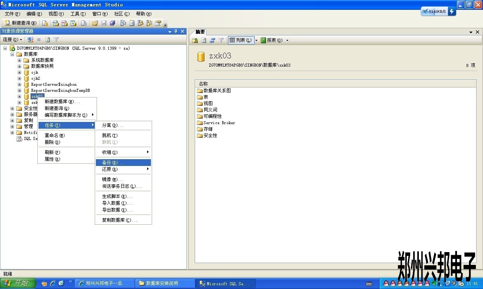483x289 pixels.
Task: Open the 郑州兴邦电子 taskbar window
Action: 105,283
